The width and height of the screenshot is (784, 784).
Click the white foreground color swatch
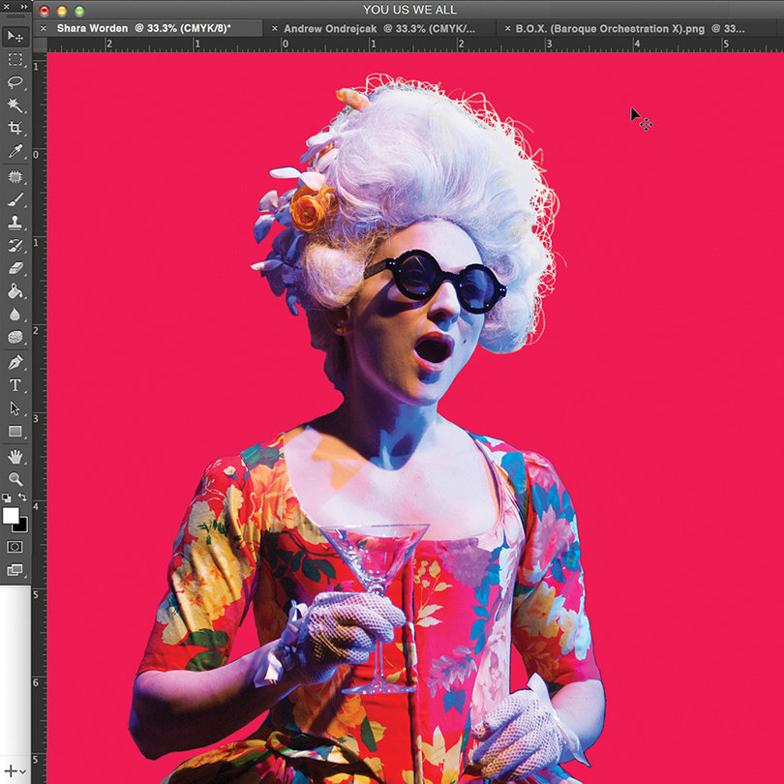coord(10,515)
